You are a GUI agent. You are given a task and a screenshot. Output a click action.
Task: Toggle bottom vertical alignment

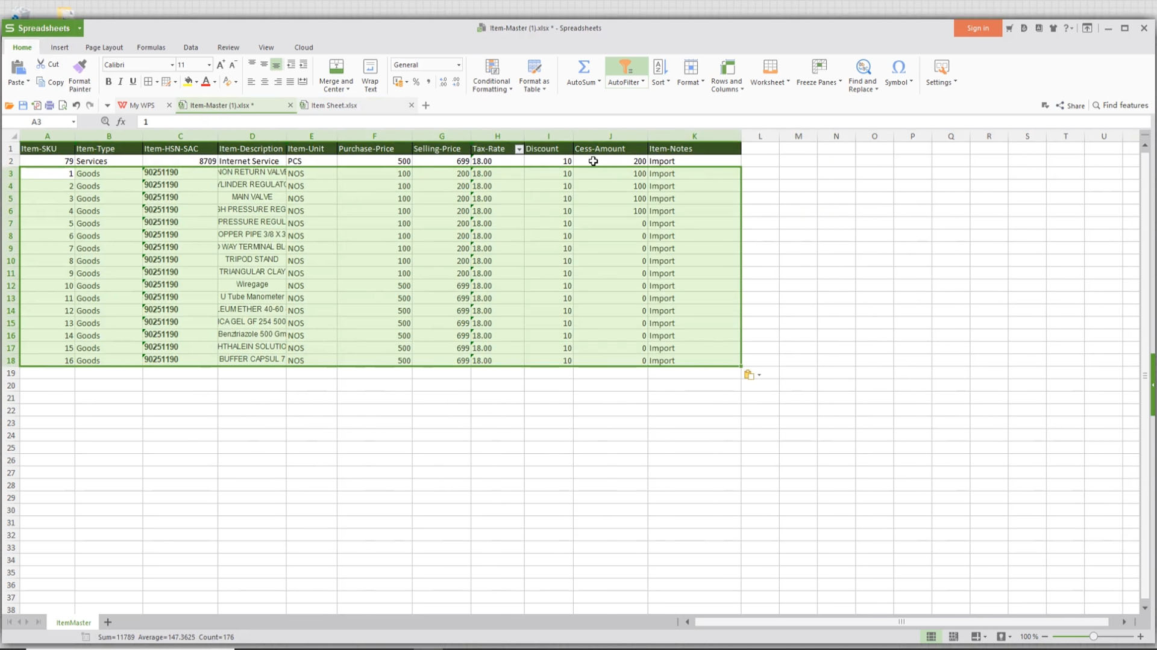pyautogui.click(x=276, y=64)
